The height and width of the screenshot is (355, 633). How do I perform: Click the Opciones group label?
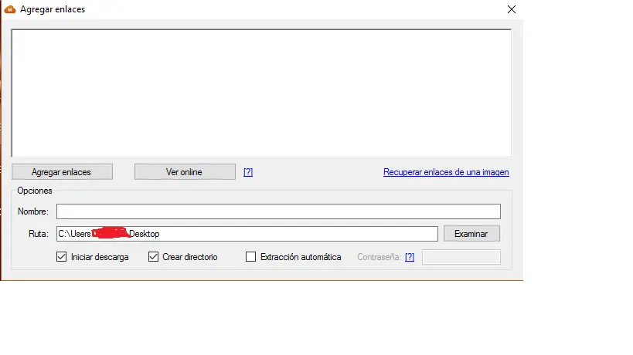click(x=35, y=191)
